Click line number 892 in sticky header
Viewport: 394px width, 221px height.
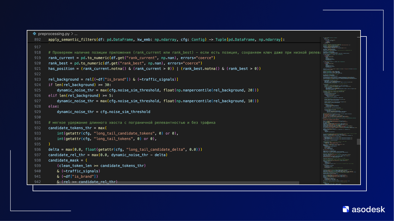37,40
